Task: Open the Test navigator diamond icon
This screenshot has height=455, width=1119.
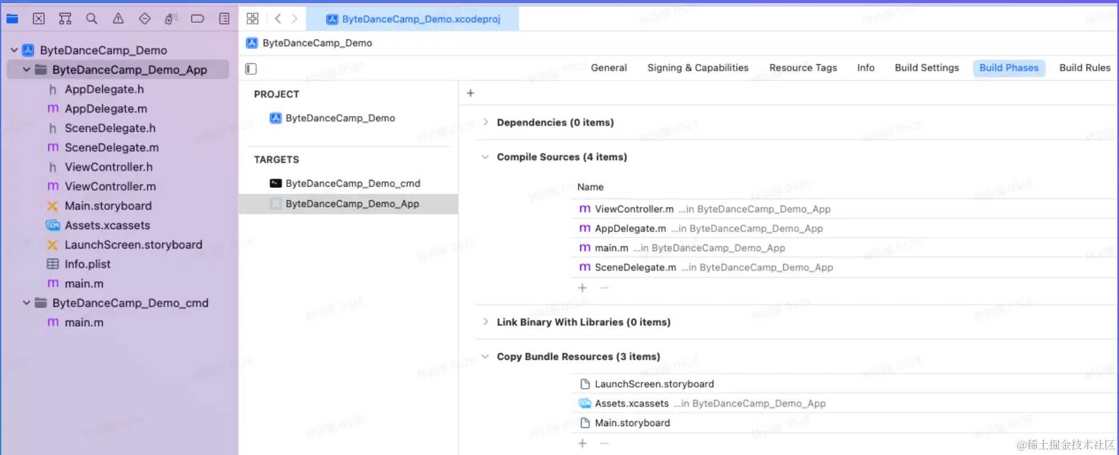Action: coord(144,19)
